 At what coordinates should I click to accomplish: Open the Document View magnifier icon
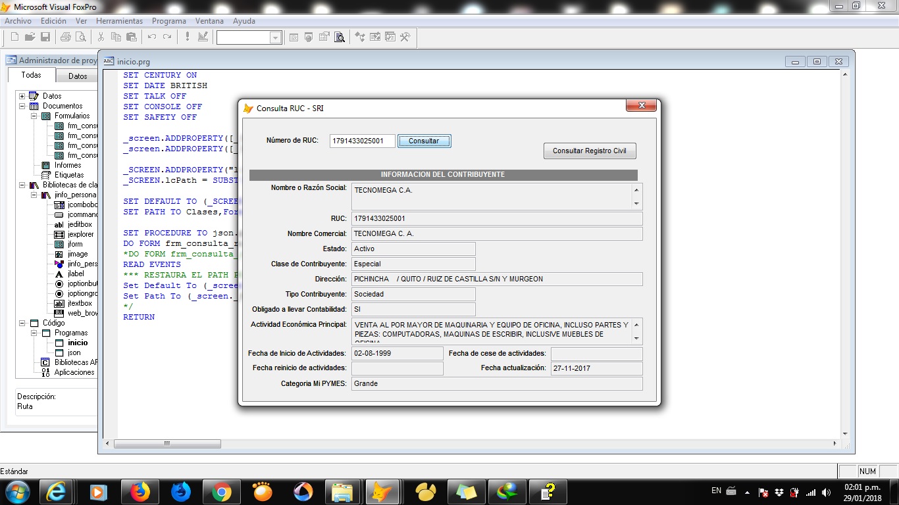tap(340, 37)
